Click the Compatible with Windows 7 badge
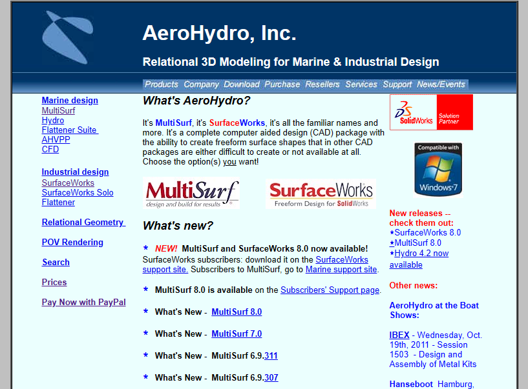The image size is (528, 389). 438,170
